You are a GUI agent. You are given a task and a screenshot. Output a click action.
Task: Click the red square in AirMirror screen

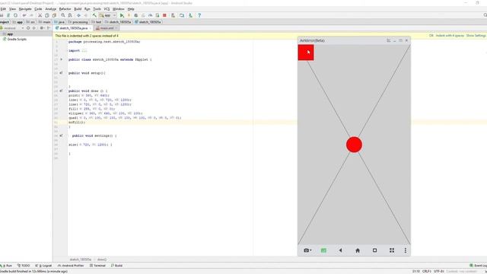coord(306,53)
